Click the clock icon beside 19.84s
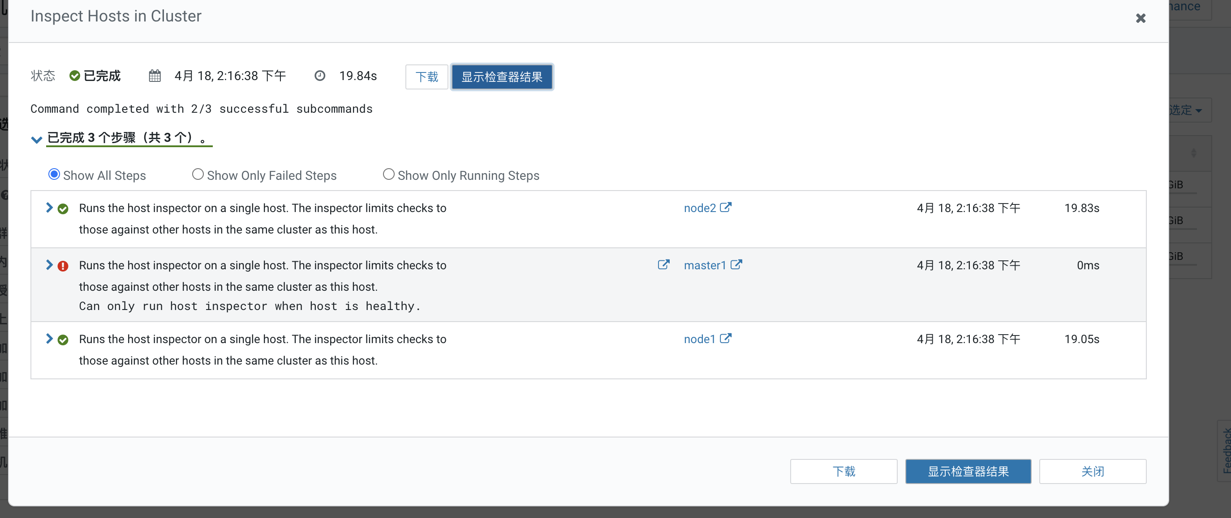This screenshot has width=1231, height=518. (320, 76)
